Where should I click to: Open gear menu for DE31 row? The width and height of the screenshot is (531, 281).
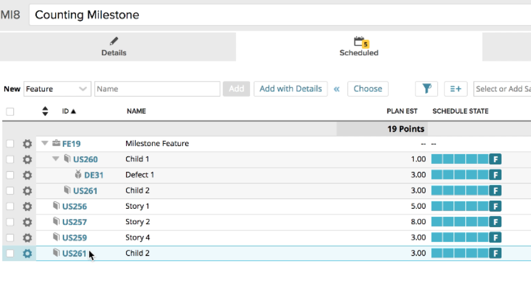point(27,175)
